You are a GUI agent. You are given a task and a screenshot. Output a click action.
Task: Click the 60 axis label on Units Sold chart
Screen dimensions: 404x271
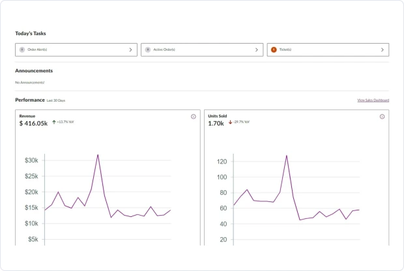[224, 208]
